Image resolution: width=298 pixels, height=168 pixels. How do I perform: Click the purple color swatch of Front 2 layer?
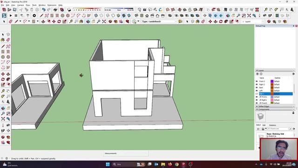point(272,81)
